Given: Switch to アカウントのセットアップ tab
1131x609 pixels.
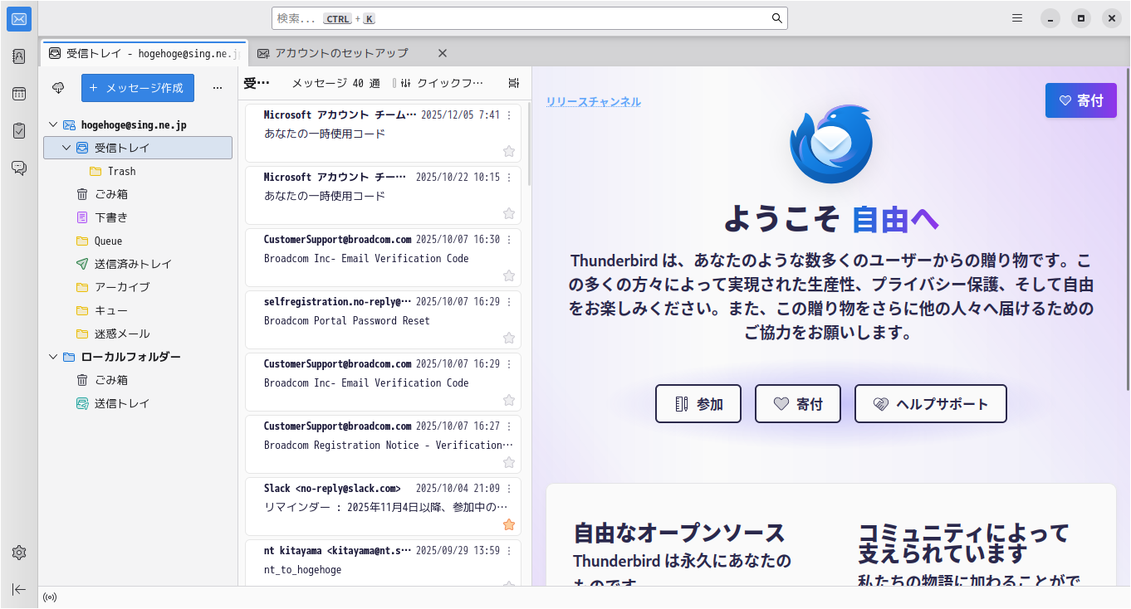Looking at the screenshot, I should [x=342, y=53].
